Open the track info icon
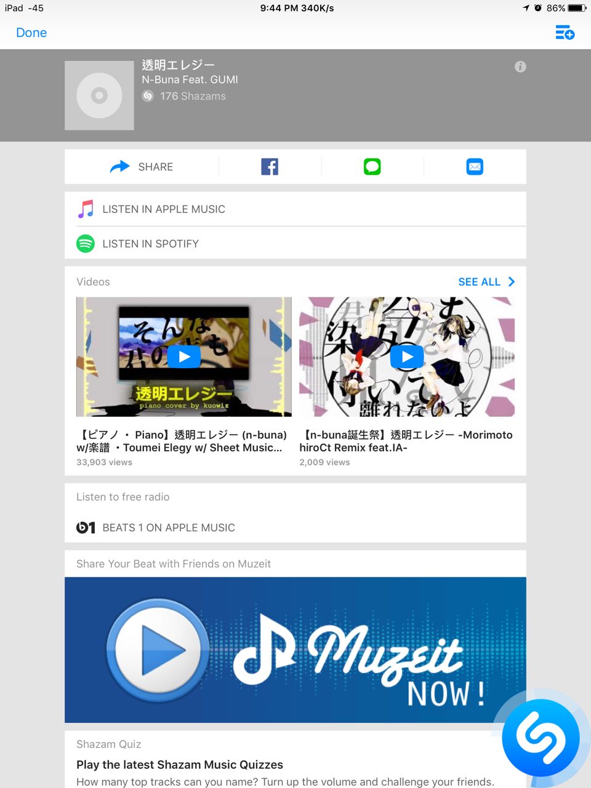Viewport: 591px width, 788px height. tap(520, 66)
